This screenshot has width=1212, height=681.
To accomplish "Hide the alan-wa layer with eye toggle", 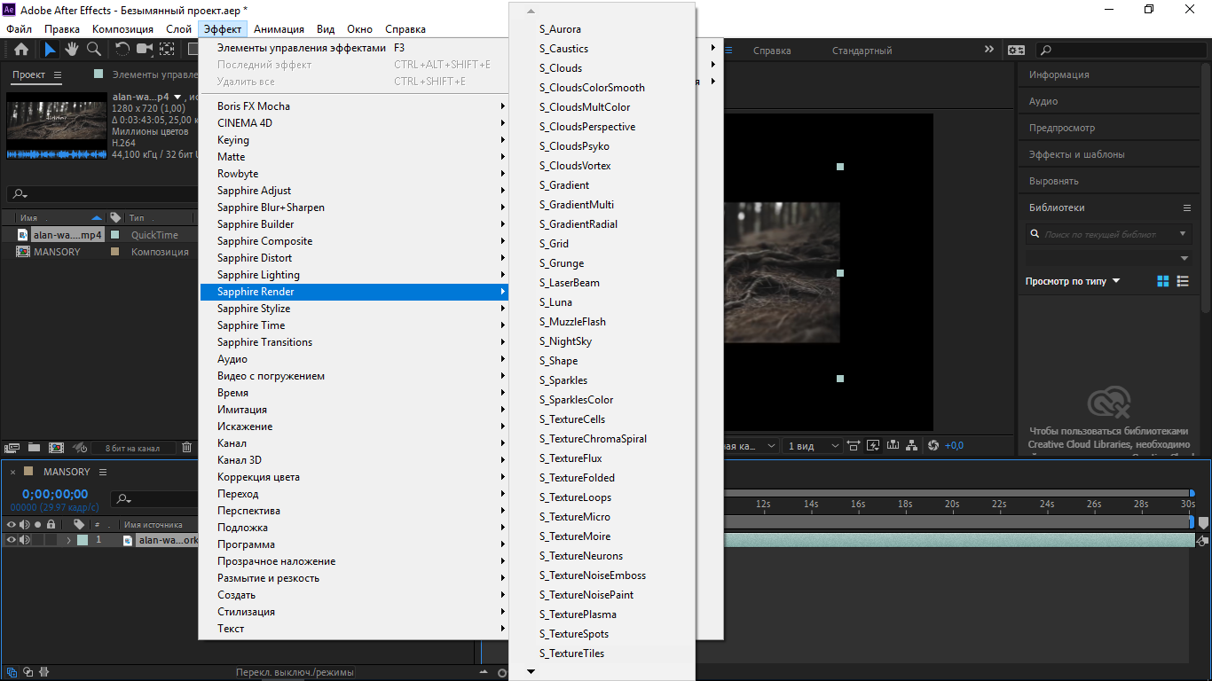I will point(12,540).
